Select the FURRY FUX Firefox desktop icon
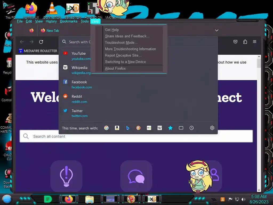The height and width of the screenshot is (205, 273). click(x=31, y=10)
